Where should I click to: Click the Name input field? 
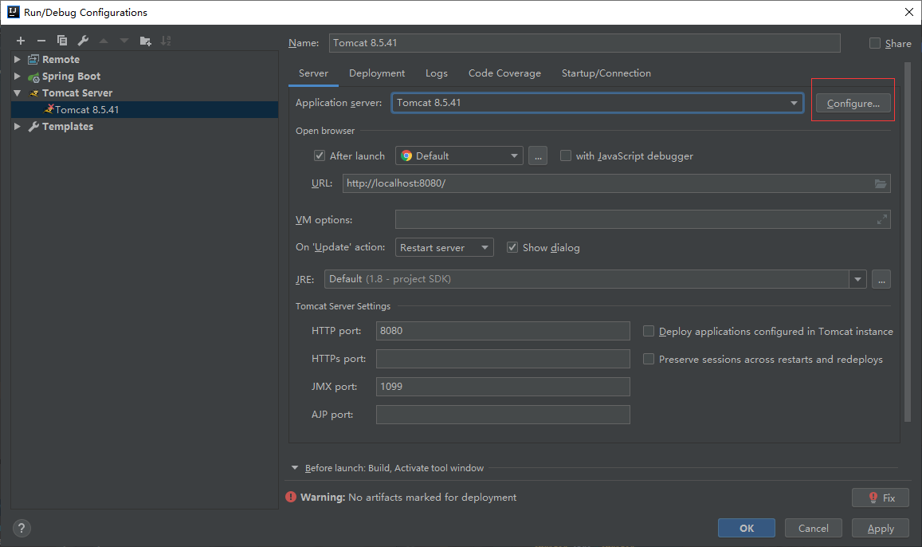coord(584,43)
